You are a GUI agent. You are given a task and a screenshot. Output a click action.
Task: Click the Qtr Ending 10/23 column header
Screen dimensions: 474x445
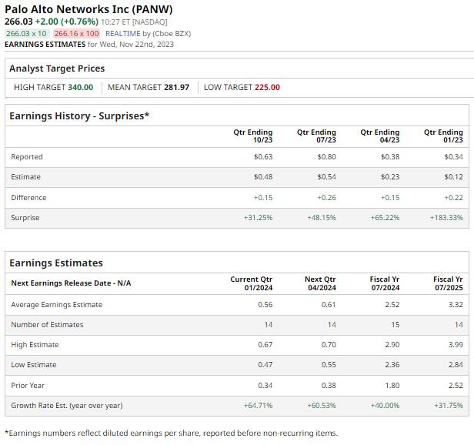click(x=253, y=136)
